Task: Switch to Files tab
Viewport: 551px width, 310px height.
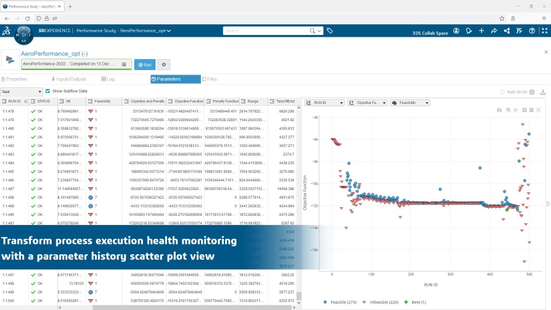Action: pyautogui.click(x=209, y=79)
